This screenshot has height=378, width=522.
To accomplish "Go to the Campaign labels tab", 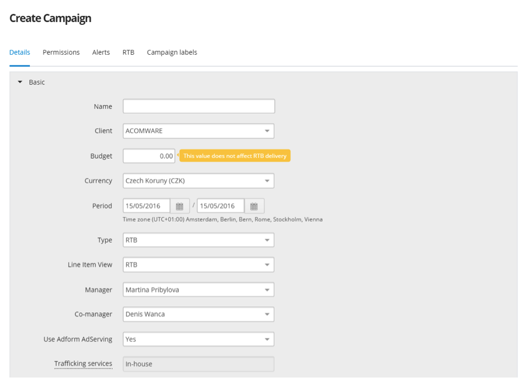I will click(x=172, y=53).
